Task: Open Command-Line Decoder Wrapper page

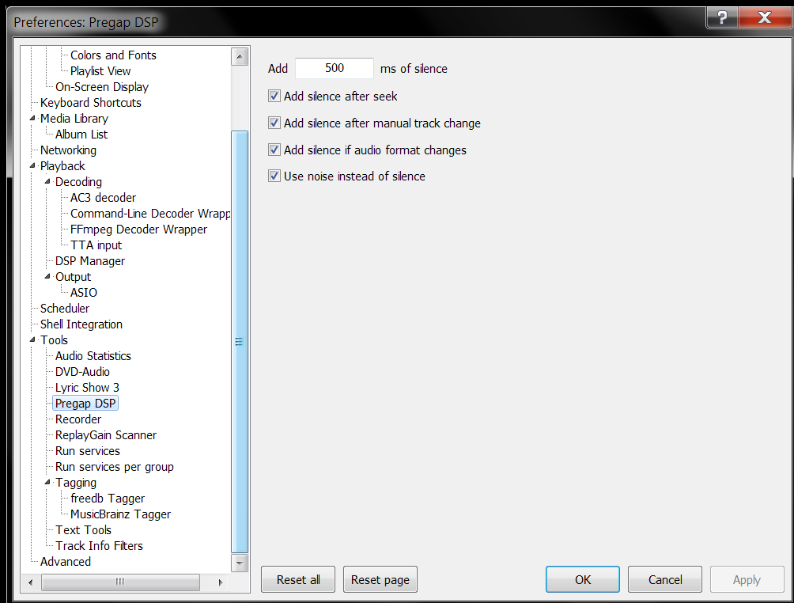Action: (150, 214)
